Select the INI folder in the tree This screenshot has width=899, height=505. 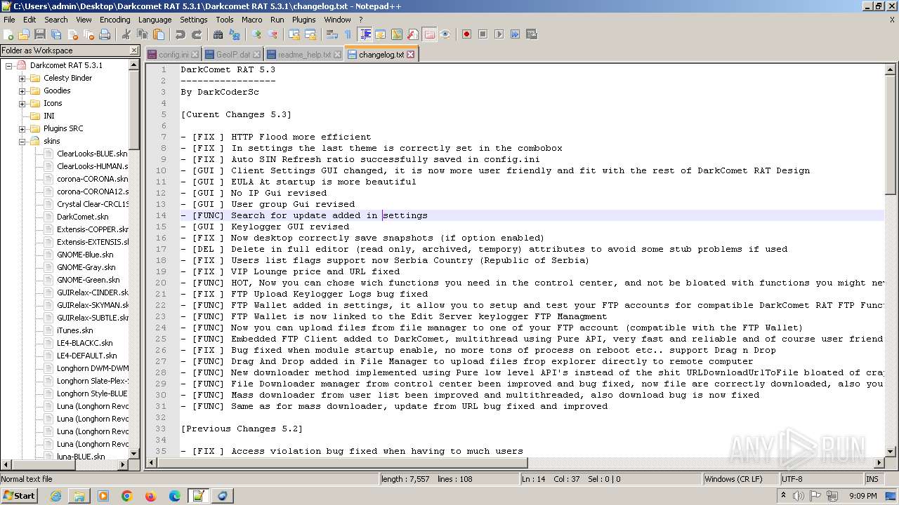(48, 116)
